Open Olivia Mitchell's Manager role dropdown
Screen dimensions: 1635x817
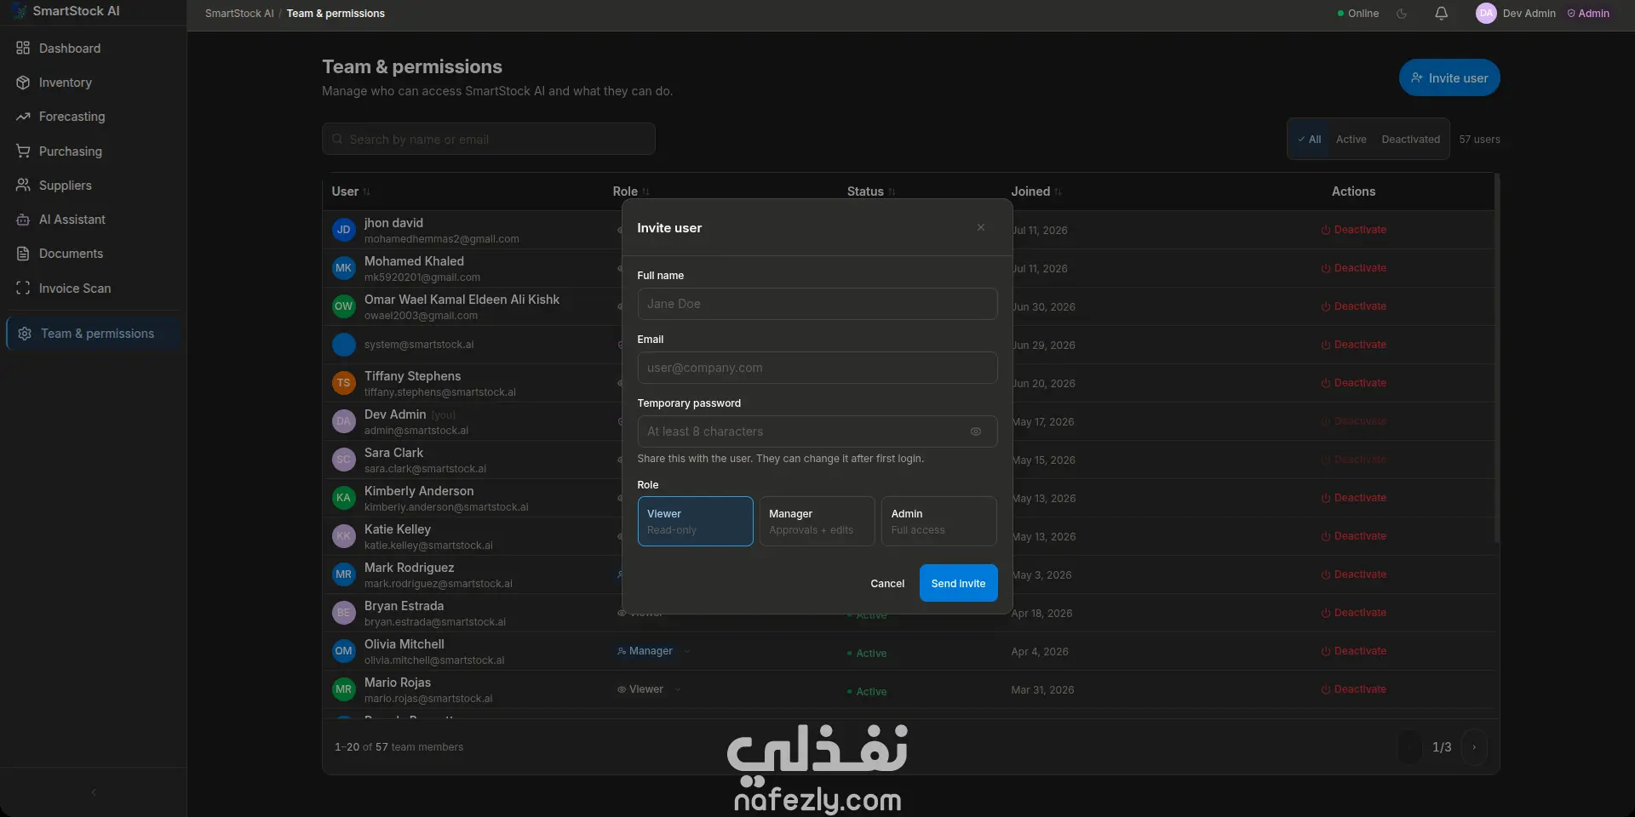654,651
